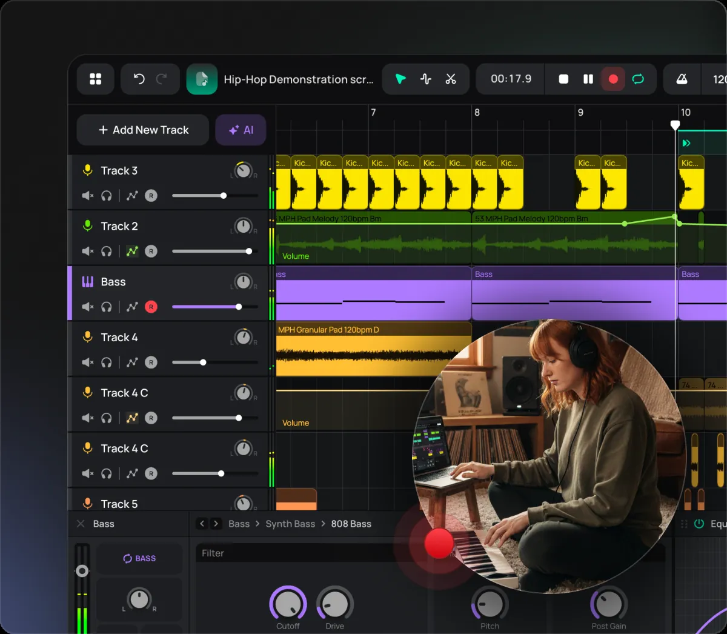Click the Track 4 microphone icon

click(88, 337)
